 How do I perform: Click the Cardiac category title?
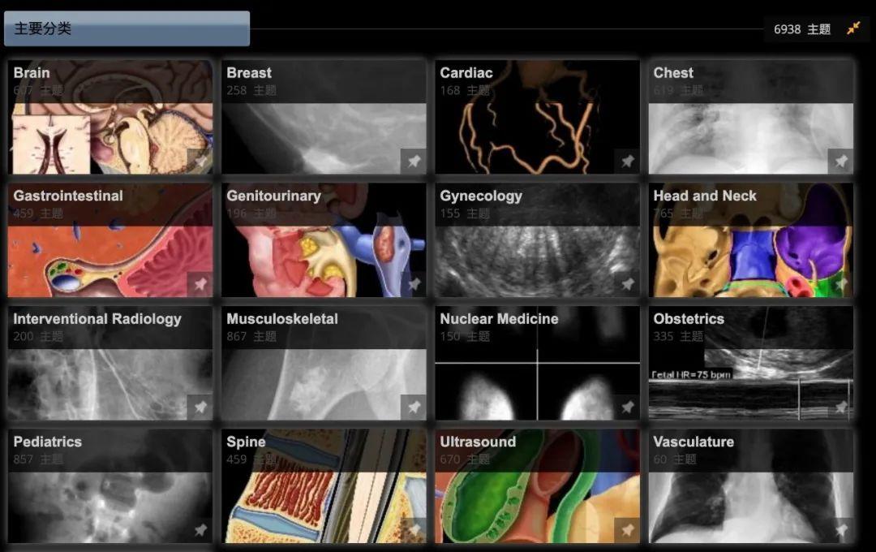(x=466, y=73)
